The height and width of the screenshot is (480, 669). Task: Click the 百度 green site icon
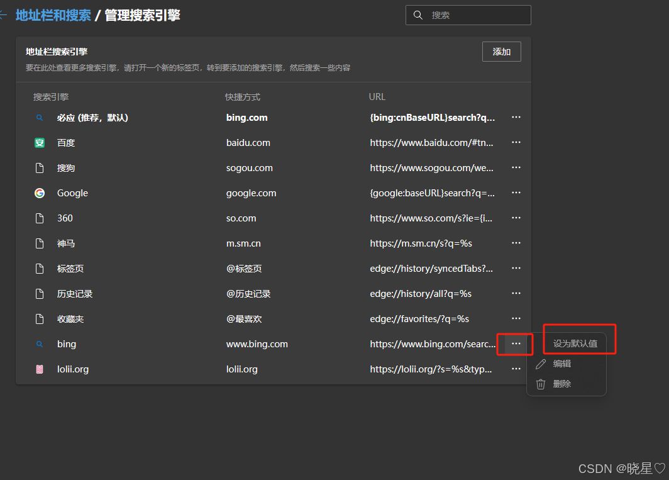[x=40, y=143]
